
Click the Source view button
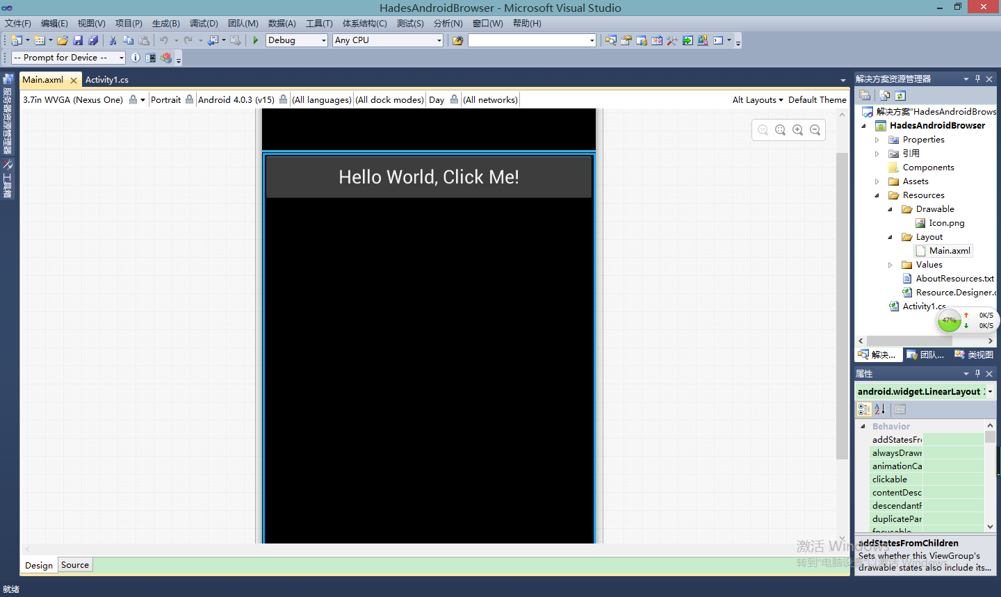[x=75, y=565]
